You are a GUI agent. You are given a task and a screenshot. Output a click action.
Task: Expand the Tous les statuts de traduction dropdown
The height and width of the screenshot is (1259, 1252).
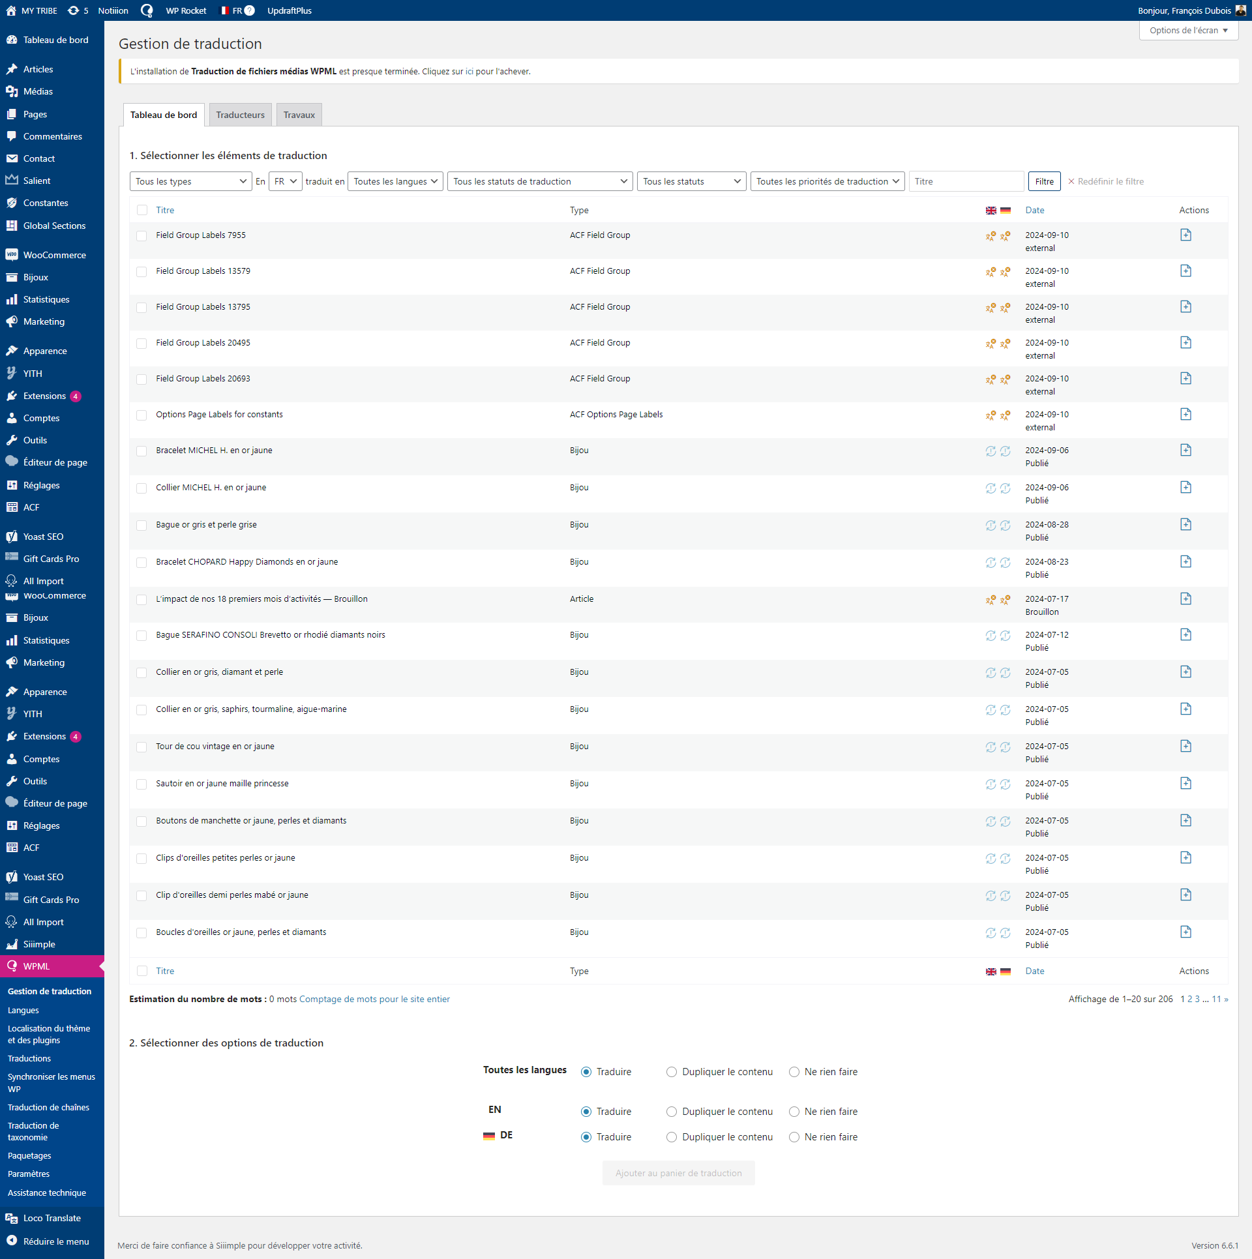point(540,182)
